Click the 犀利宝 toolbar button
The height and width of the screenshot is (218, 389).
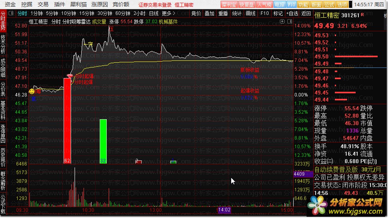click(x=229, y=5)
